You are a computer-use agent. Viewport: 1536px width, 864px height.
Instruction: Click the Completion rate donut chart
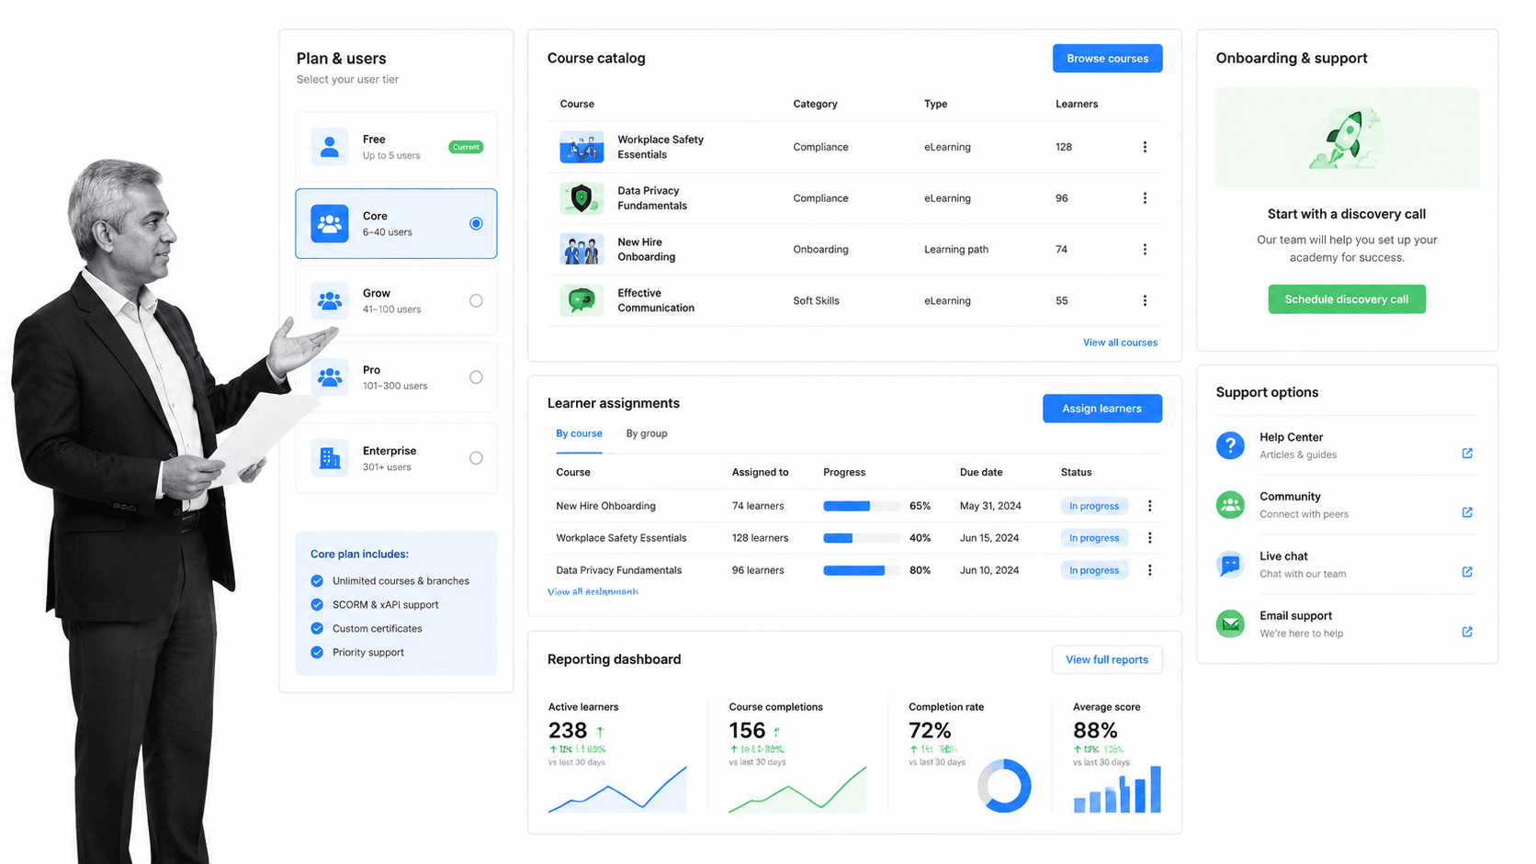[x=1004, y=786]
